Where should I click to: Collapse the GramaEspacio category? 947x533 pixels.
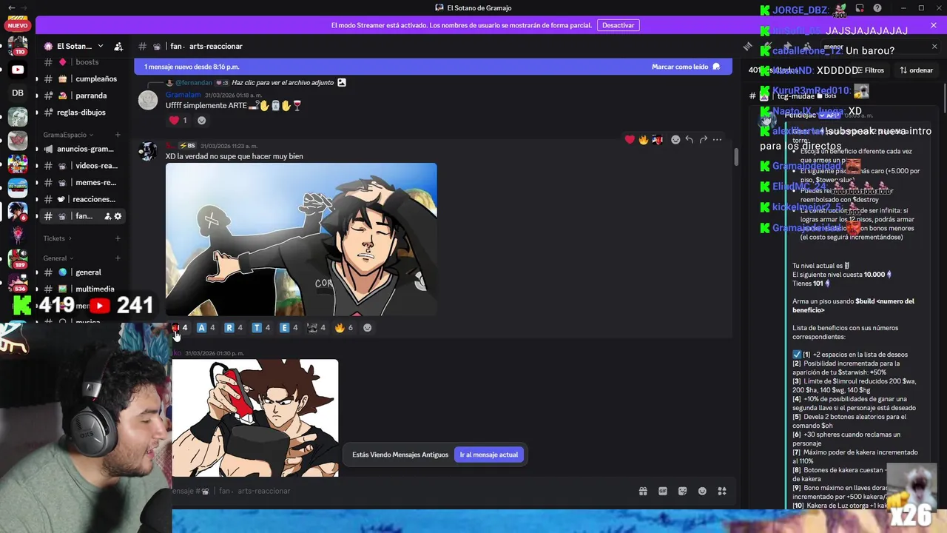[68, 135]
